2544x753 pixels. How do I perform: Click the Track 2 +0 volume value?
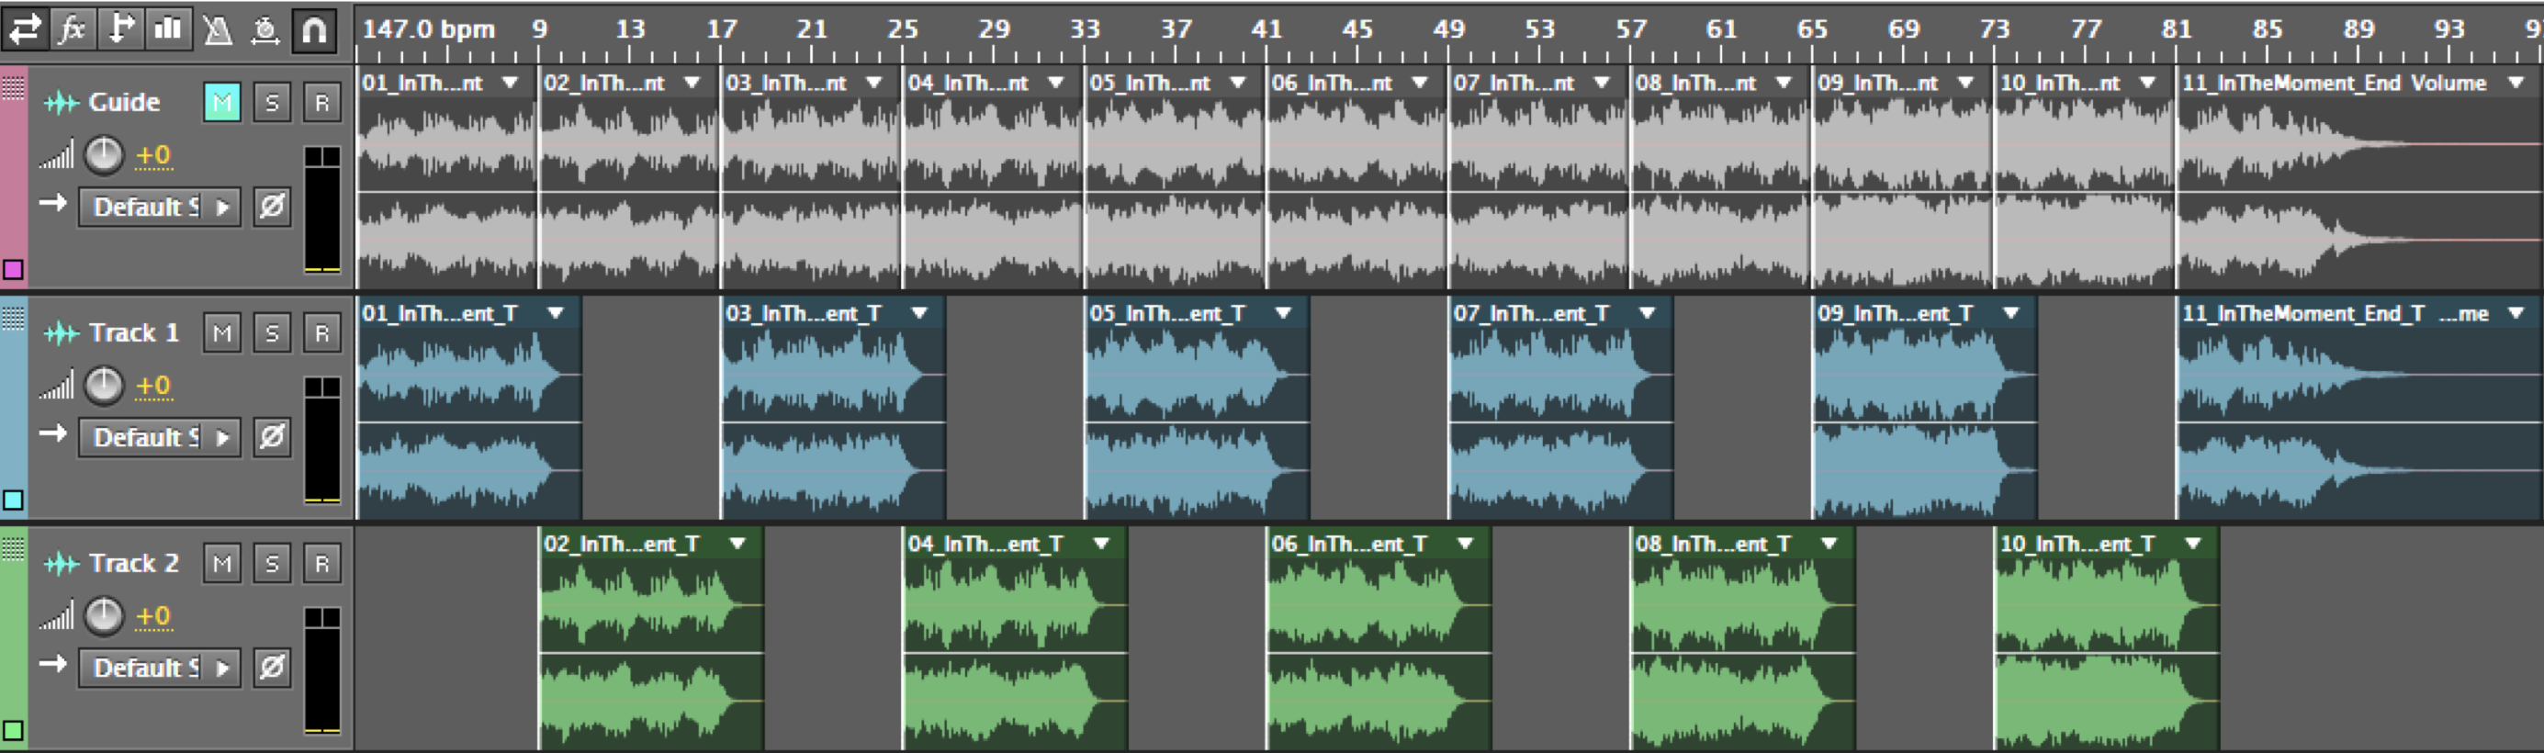[153, 617]
